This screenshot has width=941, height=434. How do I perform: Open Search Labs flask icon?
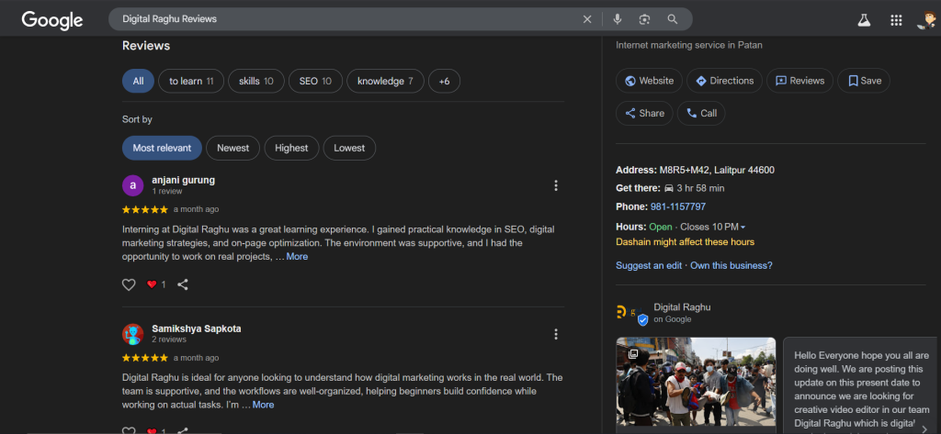coord(864,20)
